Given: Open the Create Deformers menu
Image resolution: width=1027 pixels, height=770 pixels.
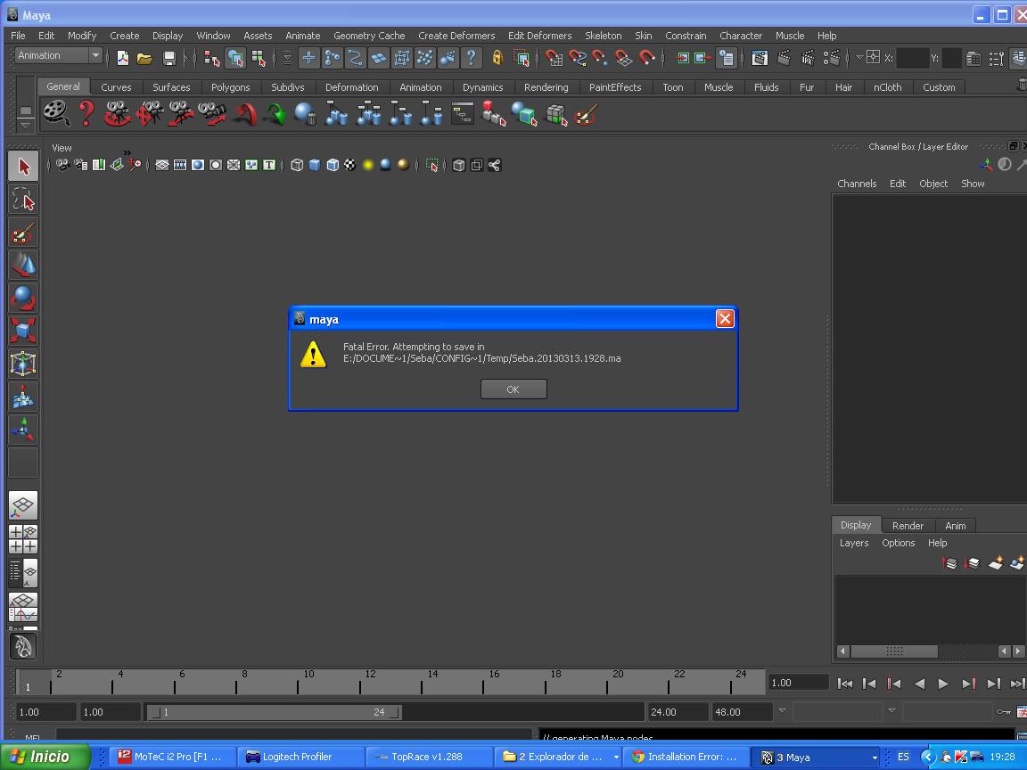Looking at the screenshot, I should point(456,36).
